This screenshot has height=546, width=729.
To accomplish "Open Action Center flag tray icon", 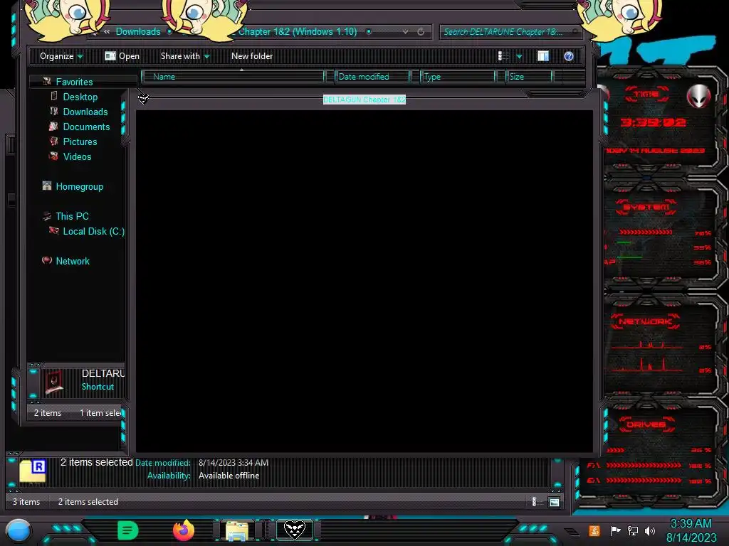I will 615,530.
